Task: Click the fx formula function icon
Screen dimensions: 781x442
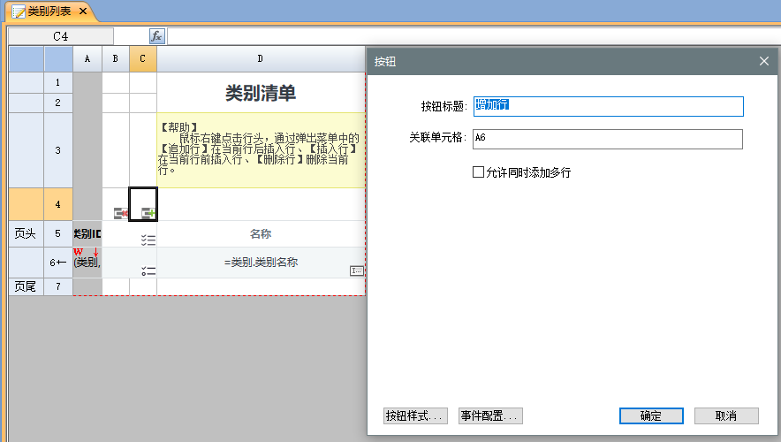Action: pos(156,36)
